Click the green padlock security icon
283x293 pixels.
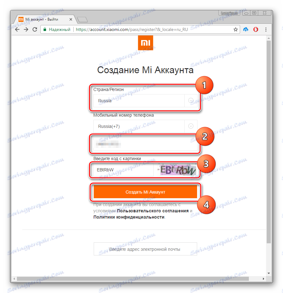click(x=45, y=29)
